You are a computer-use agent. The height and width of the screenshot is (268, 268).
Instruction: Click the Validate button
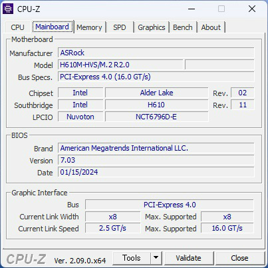point(188,258)
